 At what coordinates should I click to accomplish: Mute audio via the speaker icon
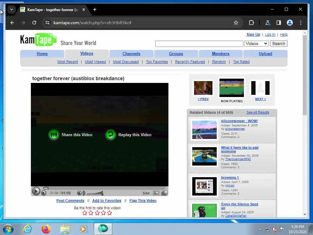81,193
